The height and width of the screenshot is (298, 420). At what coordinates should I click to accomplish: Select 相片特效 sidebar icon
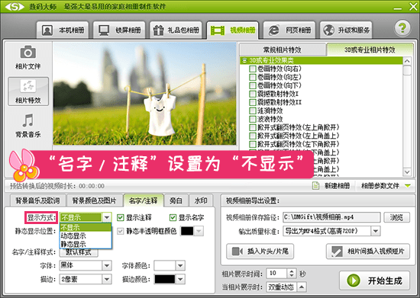pyautogui.click(x=28, y=91)
